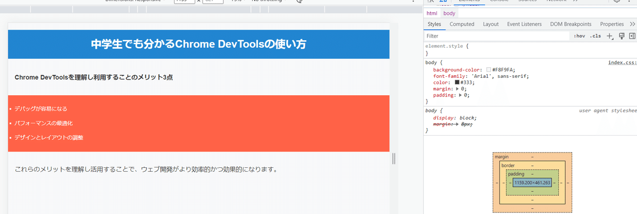Open the DOM Breakpoints tab
The width and height of the screenshot is (637, 214).
pos(571,24)
